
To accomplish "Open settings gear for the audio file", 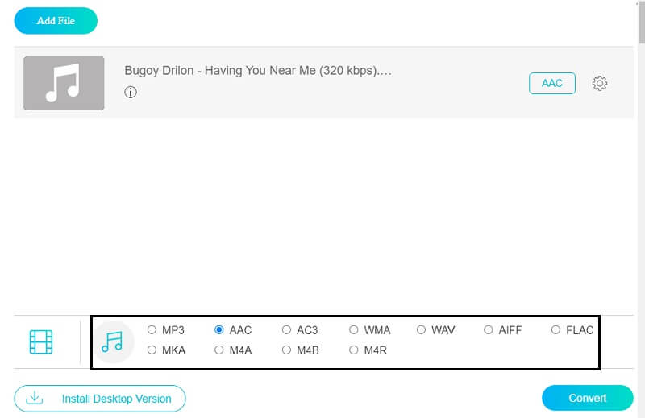I will [x=599, y=84].
